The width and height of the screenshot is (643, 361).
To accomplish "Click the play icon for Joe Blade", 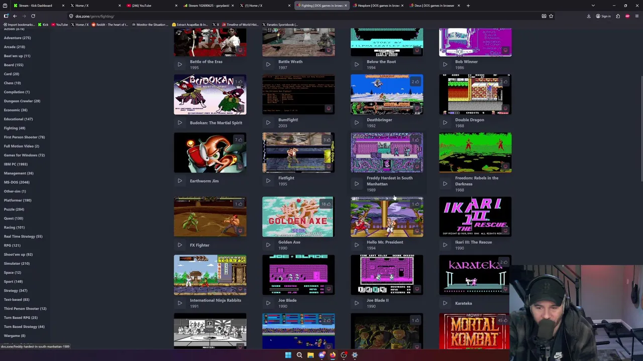I will click(268, 303).
